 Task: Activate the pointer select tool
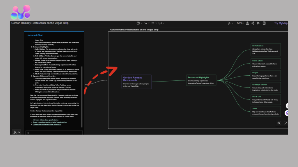point(229,23)
